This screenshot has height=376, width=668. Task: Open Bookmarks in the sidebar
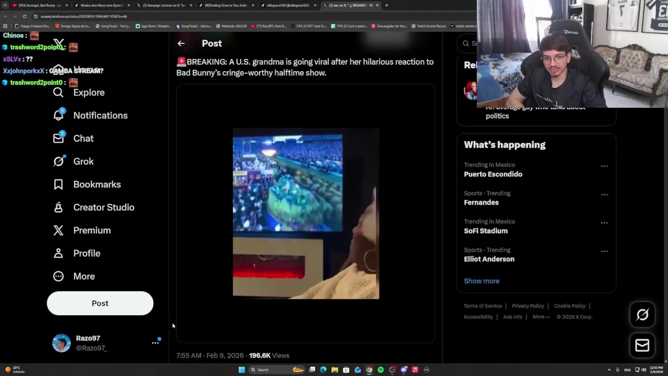87,184
